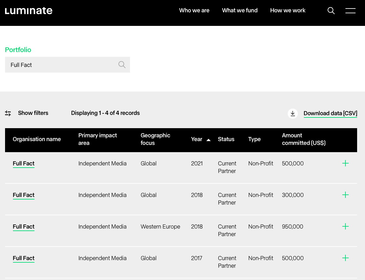Screen dimensions: 365x280
Task: Open the Who we are menu
Action: click(194, 10)
